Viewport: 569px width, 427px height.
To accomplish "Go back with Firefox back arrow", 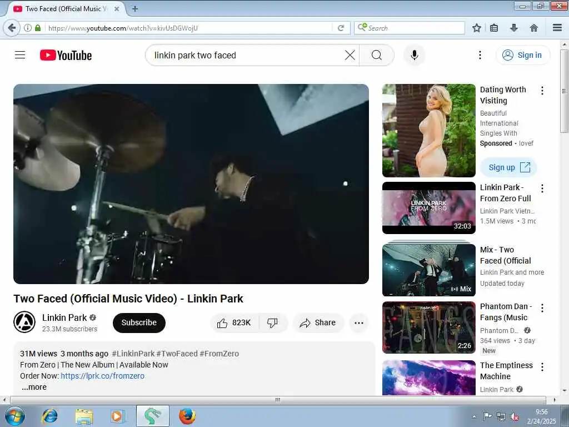I will click(12, 28).
